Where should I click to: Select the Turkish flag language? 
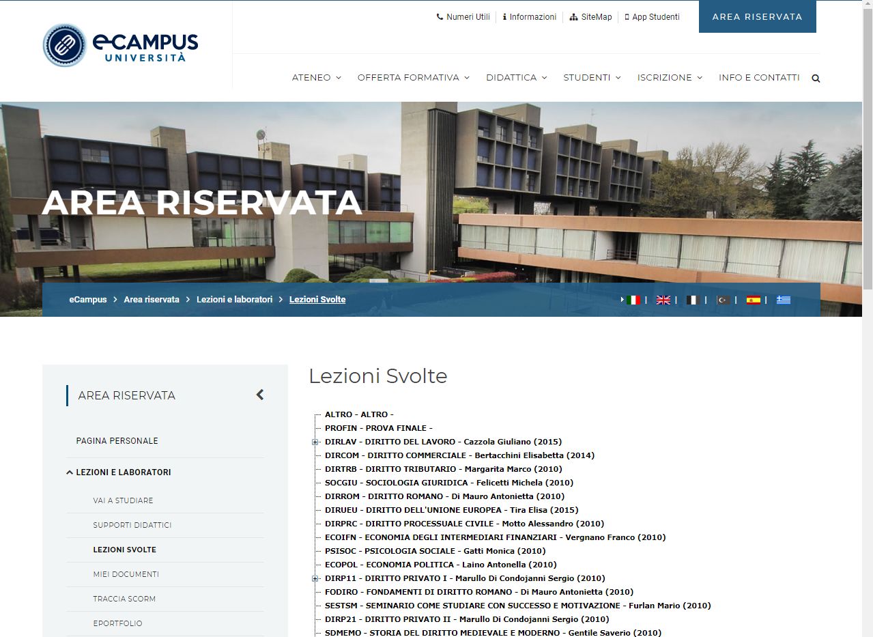coord(723,300)
